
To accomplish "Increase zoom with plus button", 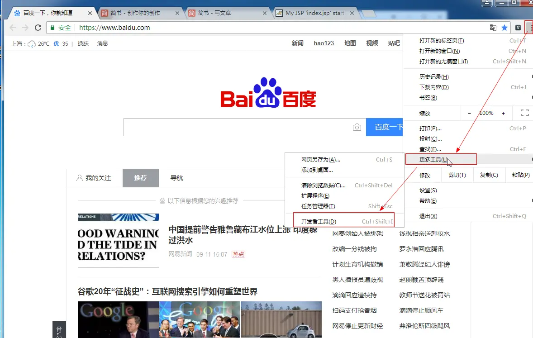I will [504, 113].
